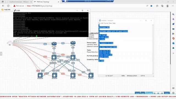
Task: Click the 'wr mem' line in Notepad
Action: point(101,61)
